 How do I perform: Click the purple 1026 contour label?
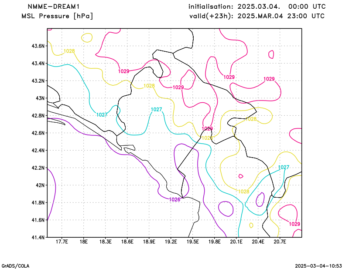(175, 200)
